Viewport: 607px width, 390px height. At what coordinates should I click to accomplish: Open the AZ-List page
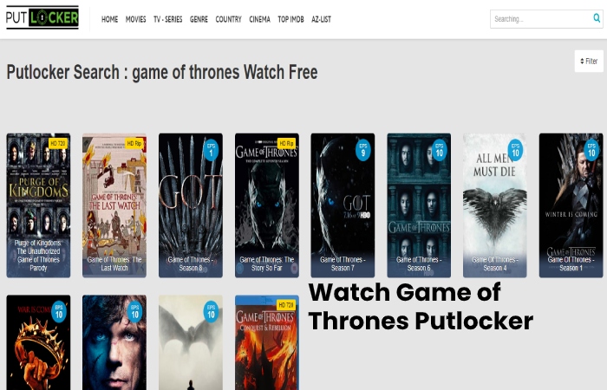click(322, 19)
